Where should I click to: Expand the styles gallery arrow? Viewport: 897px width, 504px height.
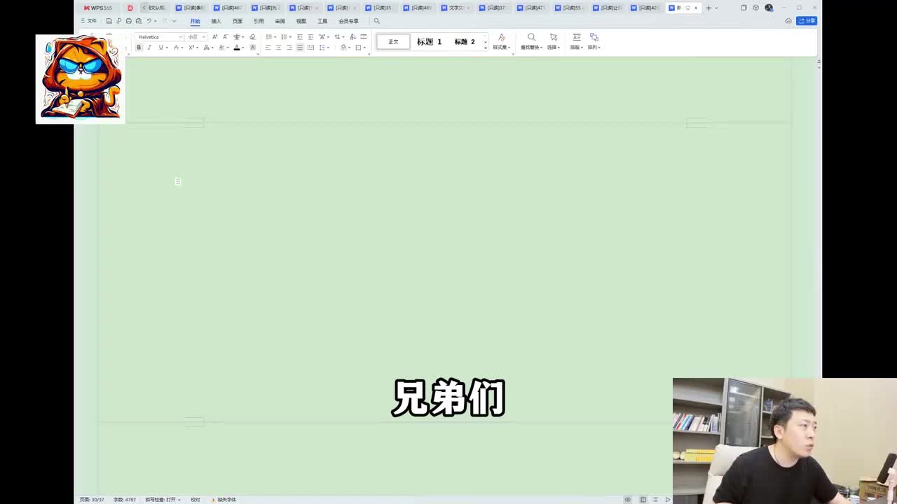tap(485, 47)
